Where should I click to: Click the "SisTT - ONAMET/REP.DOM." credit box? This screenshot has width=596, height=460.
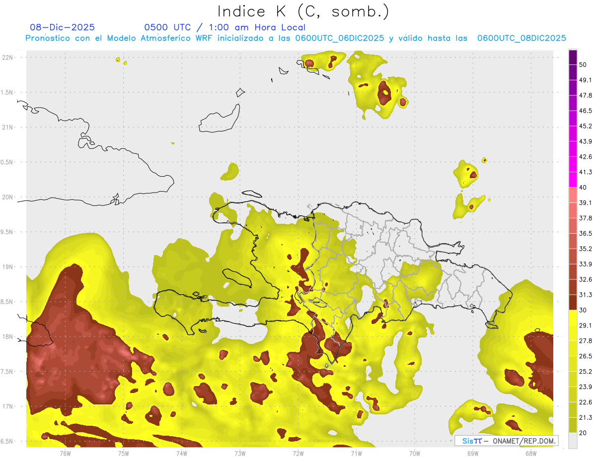[506, 441]
